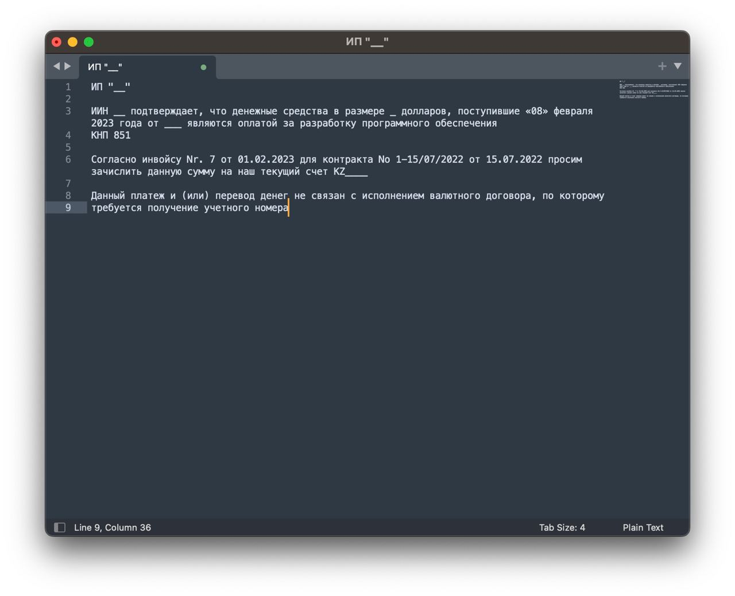Click the Line 9, Column 36 indicator
This screenshot has height=596, width=735.
click(x=113, y=527)
